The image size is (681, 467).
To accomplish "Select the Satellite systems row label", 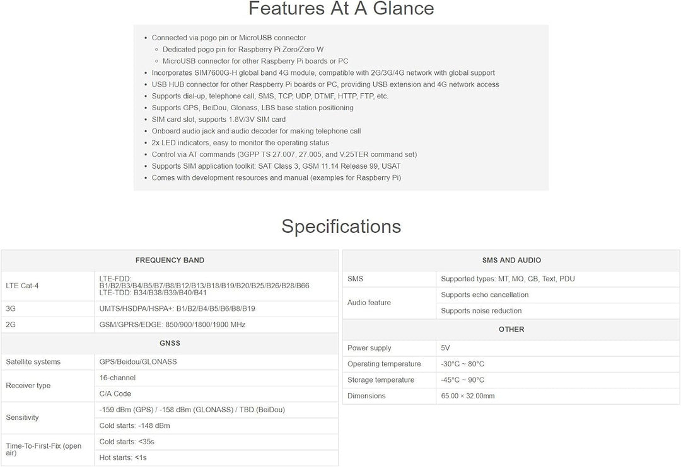I will (33, 362).
